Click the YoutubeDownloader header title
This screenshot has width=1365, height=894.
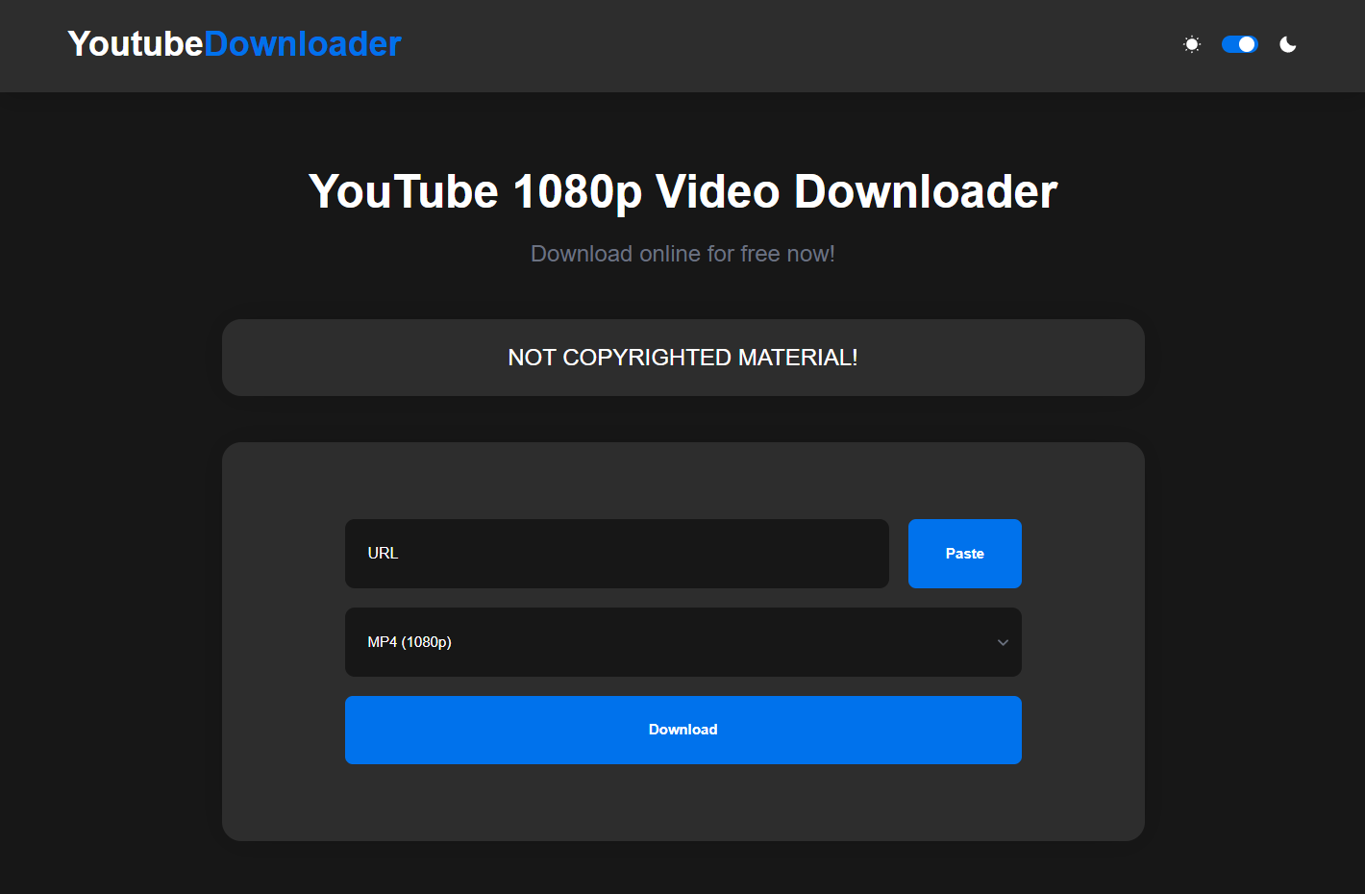234,44
